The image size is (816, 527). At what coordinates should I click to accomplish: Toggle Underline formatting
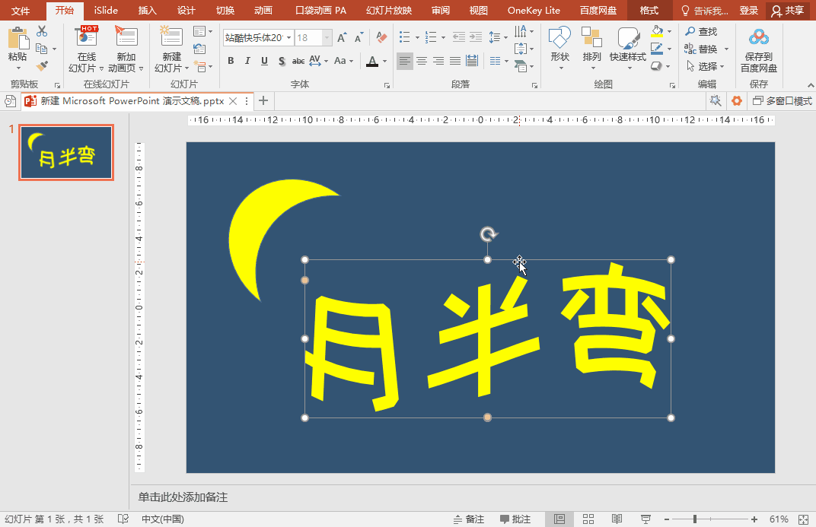tap(264, 61)
